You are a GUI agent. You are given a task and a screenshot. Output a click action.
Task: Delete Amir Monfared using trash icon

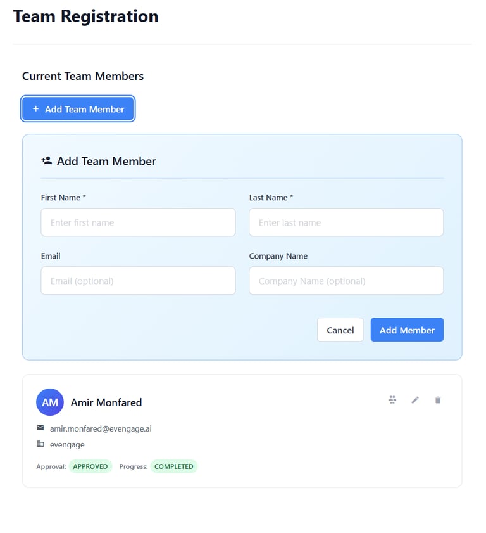pyautogui.click(x=438, y=399)
